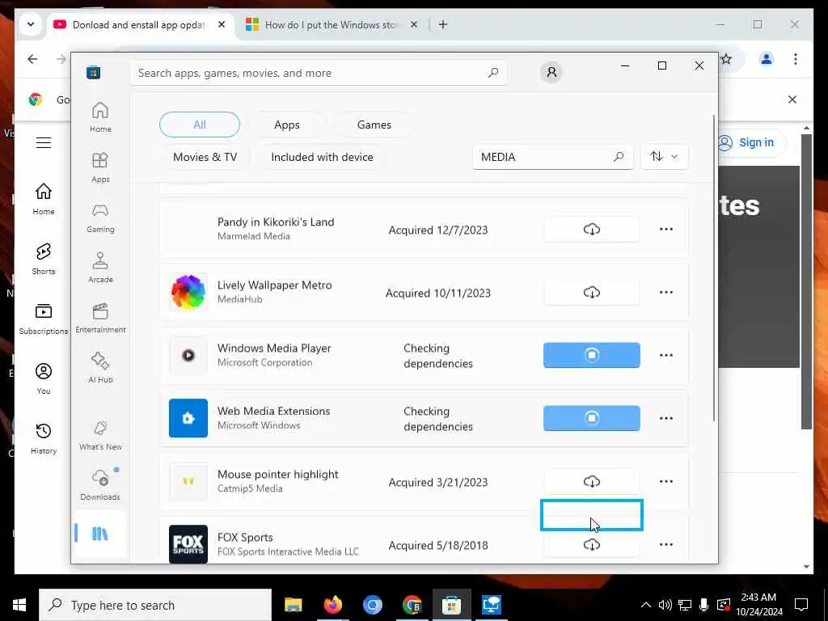Open AI Hub in Store sidebar

[x=100, y=368]
